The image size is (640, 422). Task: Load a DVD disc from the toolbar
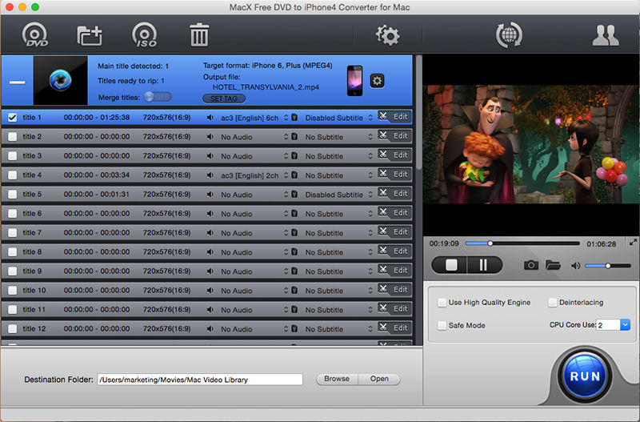coord(35,34)
